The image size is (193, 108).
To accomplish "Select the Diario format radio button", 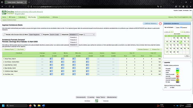I will coord(175,27).
